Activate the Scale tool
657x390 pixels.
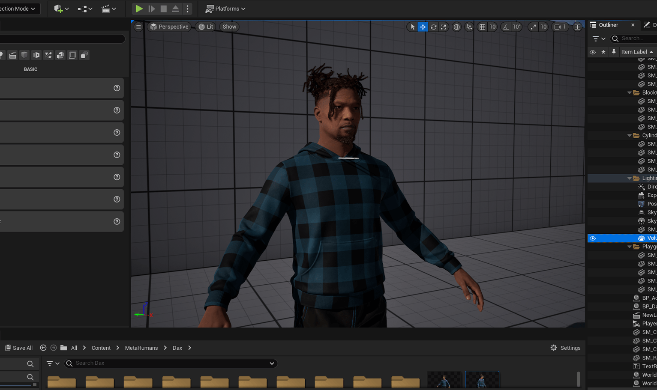coord(444,27)
